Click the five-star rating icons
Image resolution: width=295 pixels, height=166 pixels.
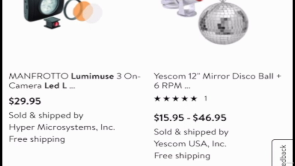[176, 99]
